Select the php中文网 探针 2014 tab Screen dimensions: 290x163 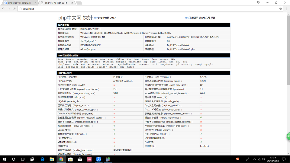56,3
